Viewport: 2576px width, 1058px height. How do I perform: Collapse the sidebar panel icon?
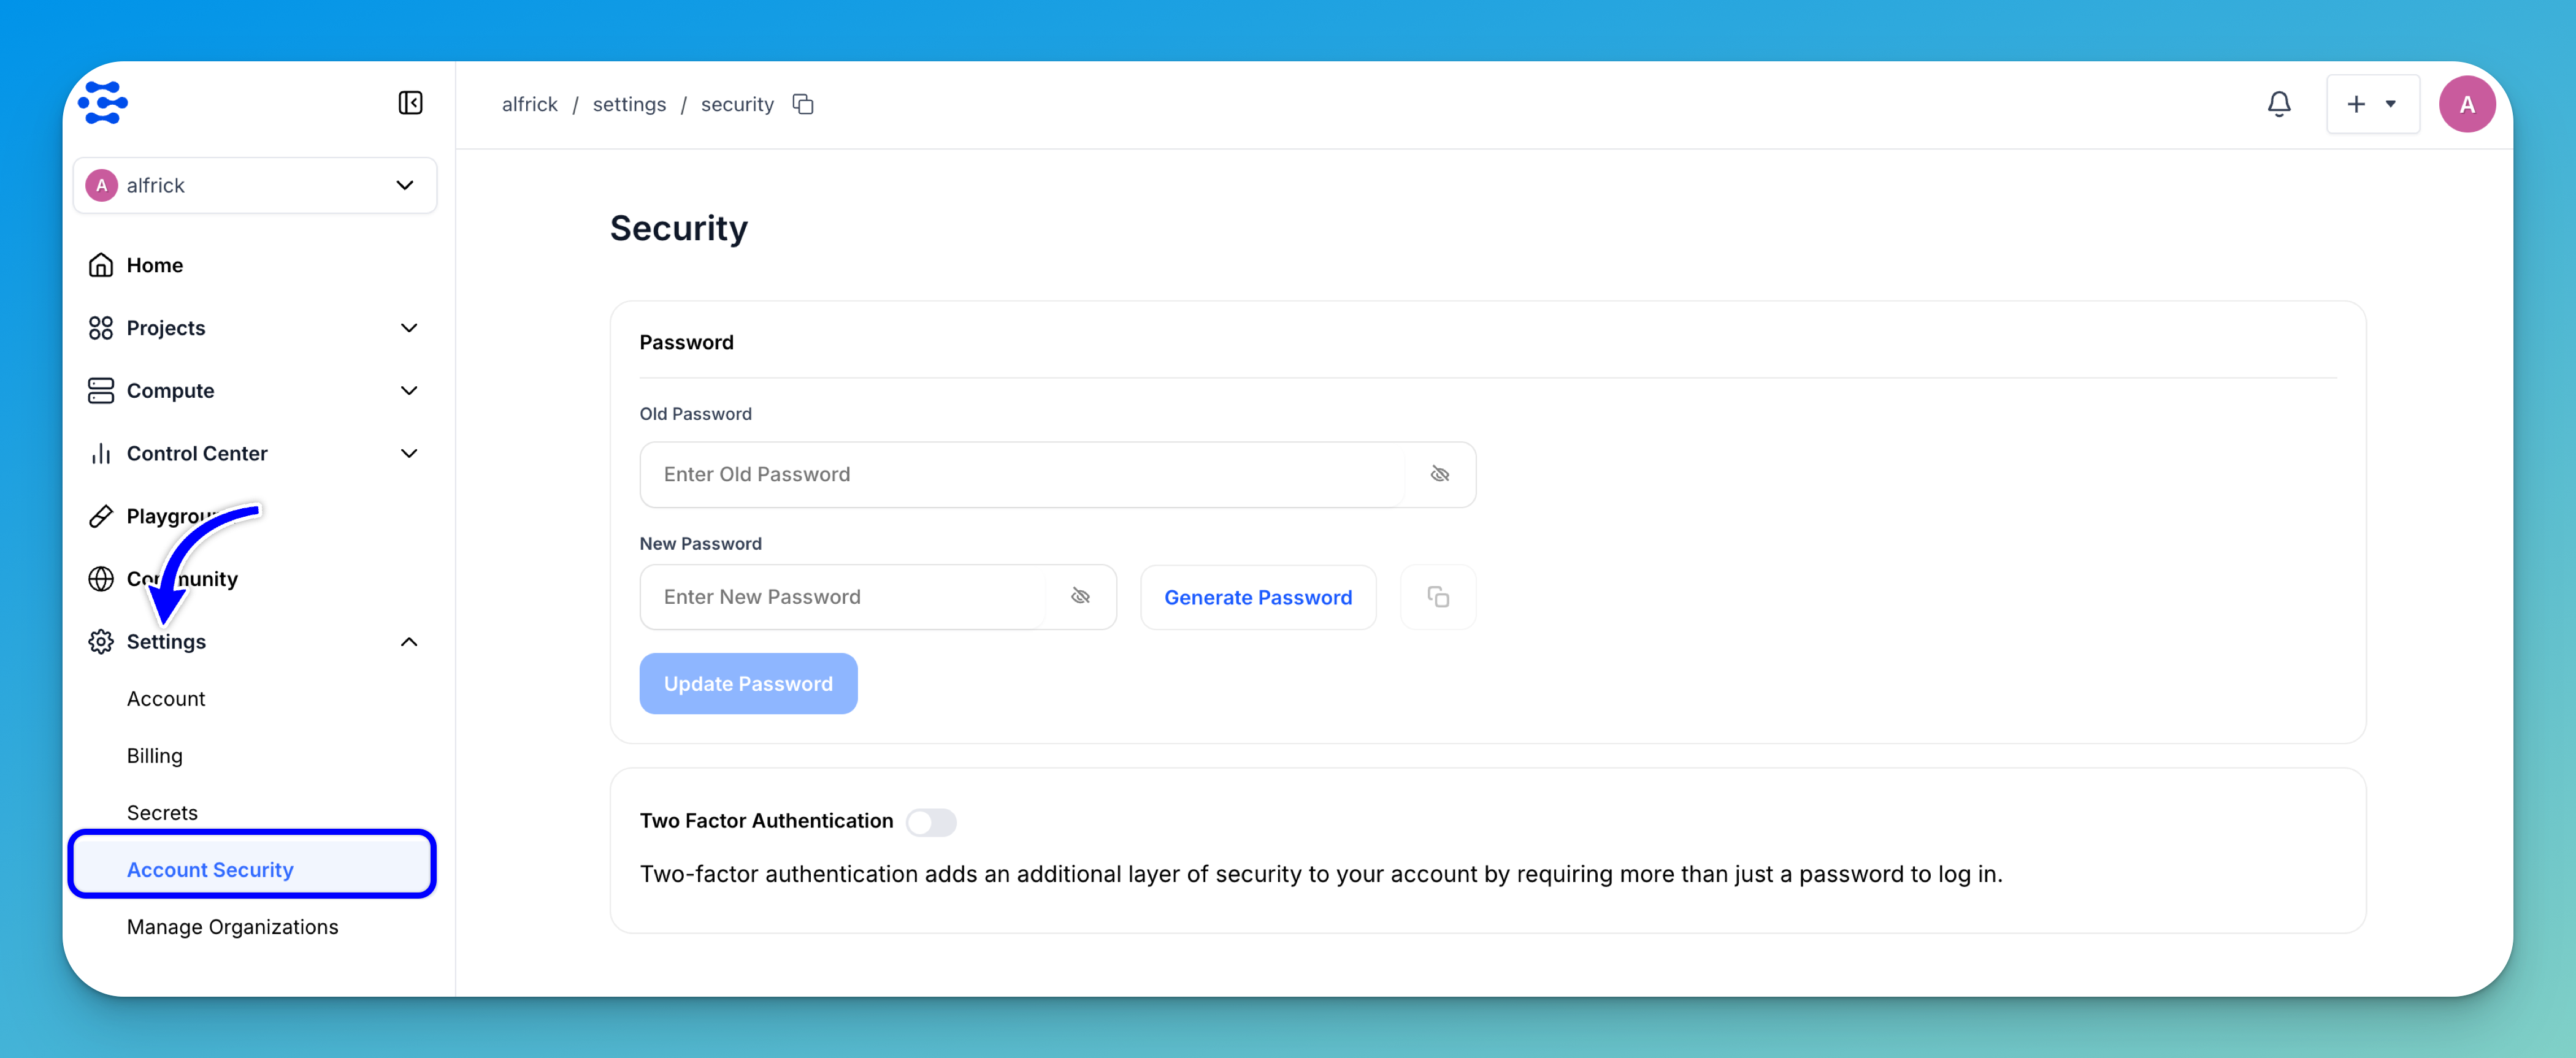tap(410, 103)
